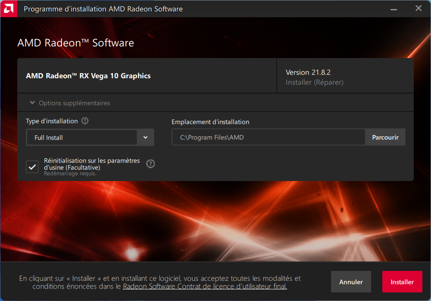Click Installer (Réparer) status text
Screen dimensions: 431x301
tap(315, 82)
